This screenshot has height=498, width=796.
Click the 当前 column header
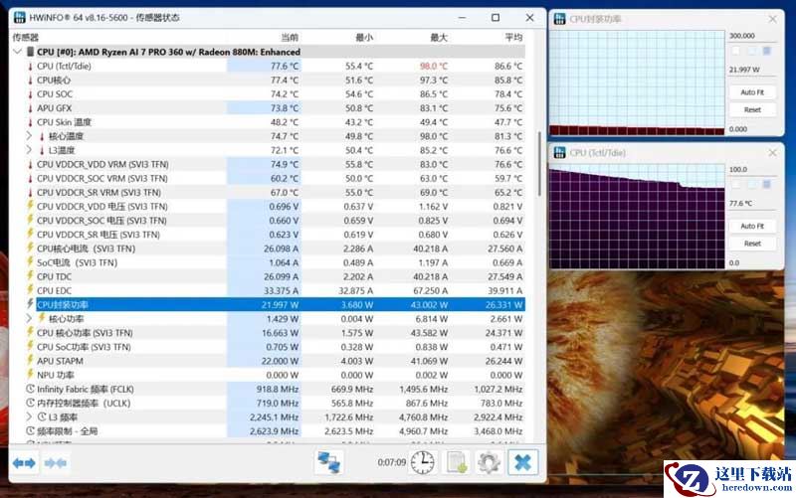[290, 37]
